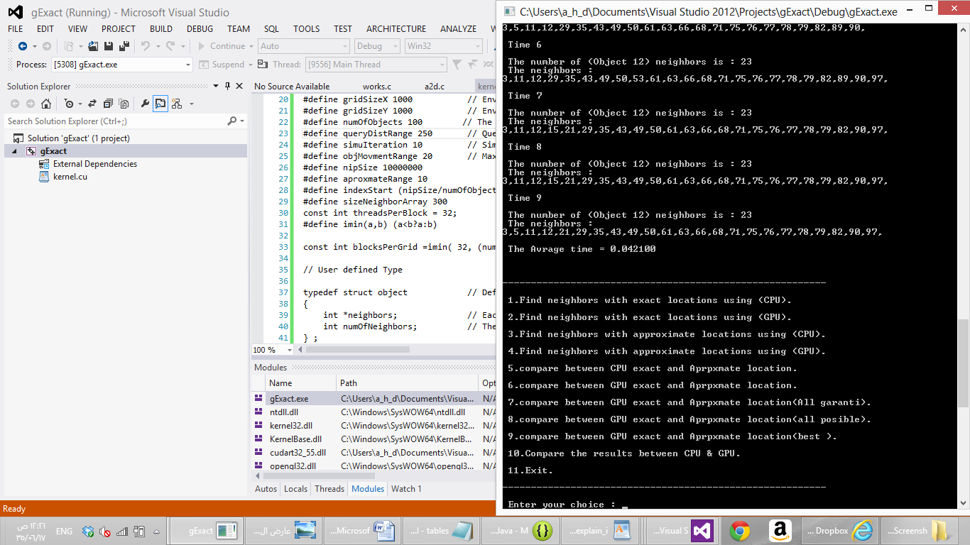Viewport: 970px width, 545px height.
Task: Open the ANALYZE menu
Action: pos(458,29)
